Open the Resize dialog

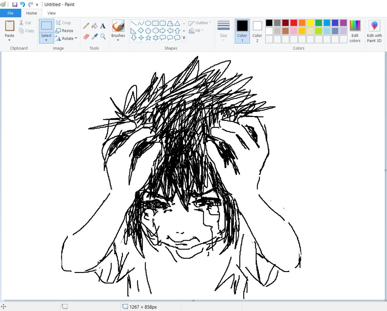point(64,31)
